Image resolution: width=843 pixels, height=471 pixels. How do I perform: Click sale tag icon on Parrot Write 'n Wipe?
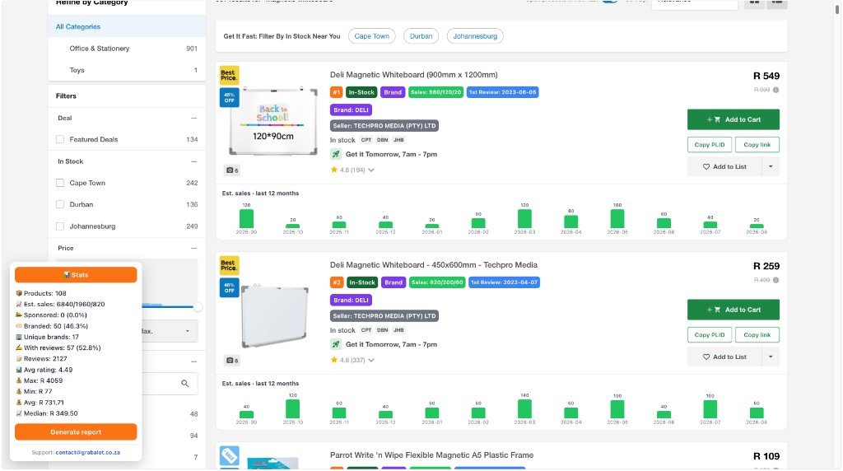click(x=230, y=456)
